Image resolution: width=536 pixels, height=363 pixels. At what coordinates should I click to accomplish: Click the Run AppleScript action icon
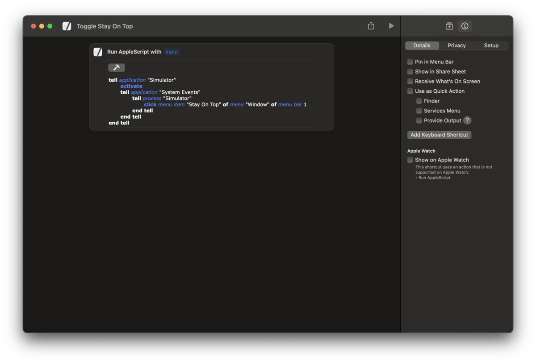coord(98,52)
